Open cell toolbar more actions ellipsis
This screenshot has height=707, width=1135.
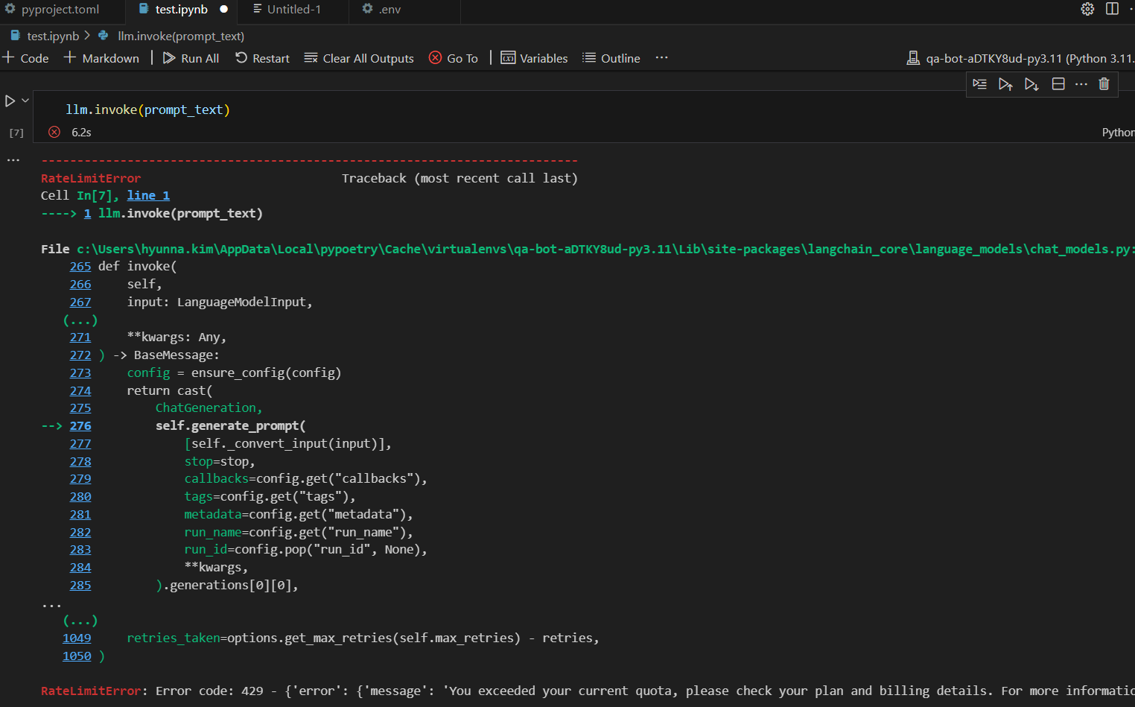(x=1081, y=84)
